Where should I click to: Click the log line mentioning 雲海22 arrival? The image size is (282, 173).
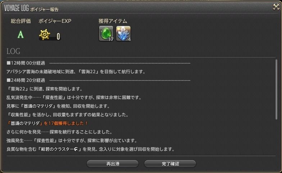tap(45, 89)
